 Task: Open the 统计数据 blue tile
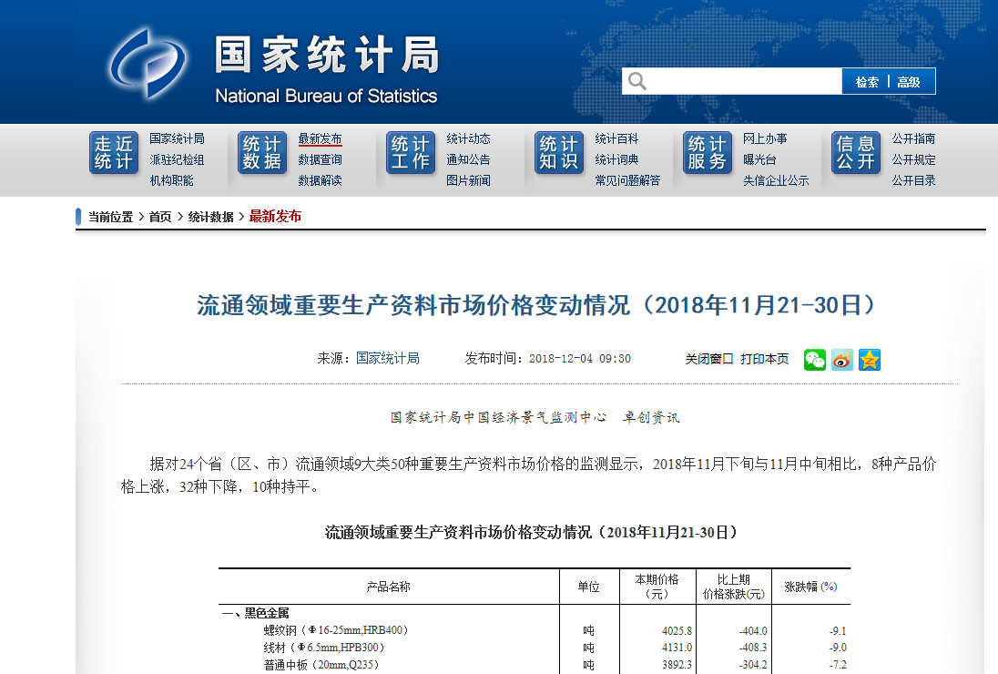(262, 153)
